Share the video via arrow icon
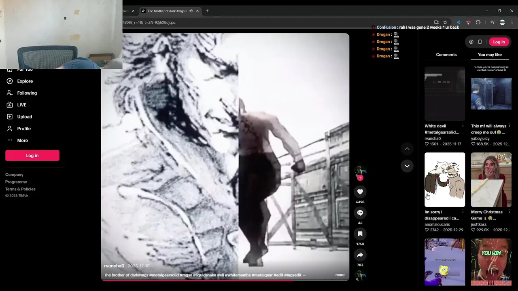The height and width of the screenshot is (291, 518). coord(360,255)
